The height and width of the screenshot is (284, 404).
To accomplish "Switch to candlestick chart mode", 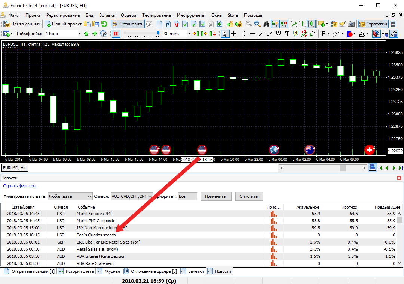I will (x=311, y=24).
